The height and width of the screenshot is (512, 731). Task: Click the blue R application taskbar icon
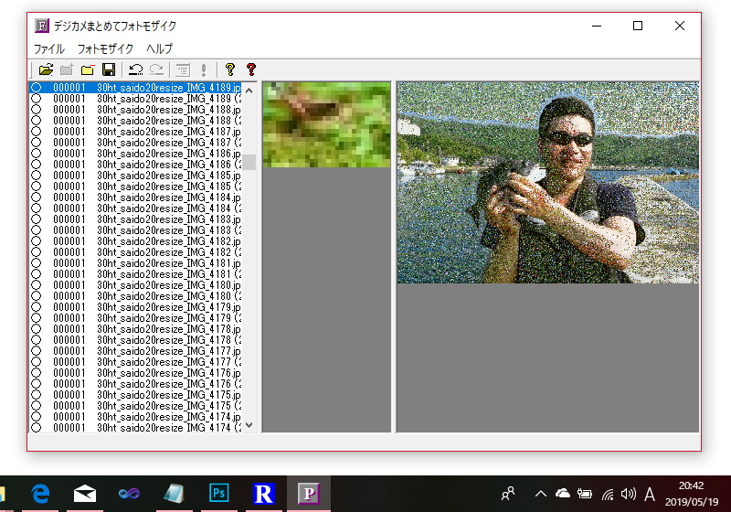pyautogui.click(x=263, y=494)
